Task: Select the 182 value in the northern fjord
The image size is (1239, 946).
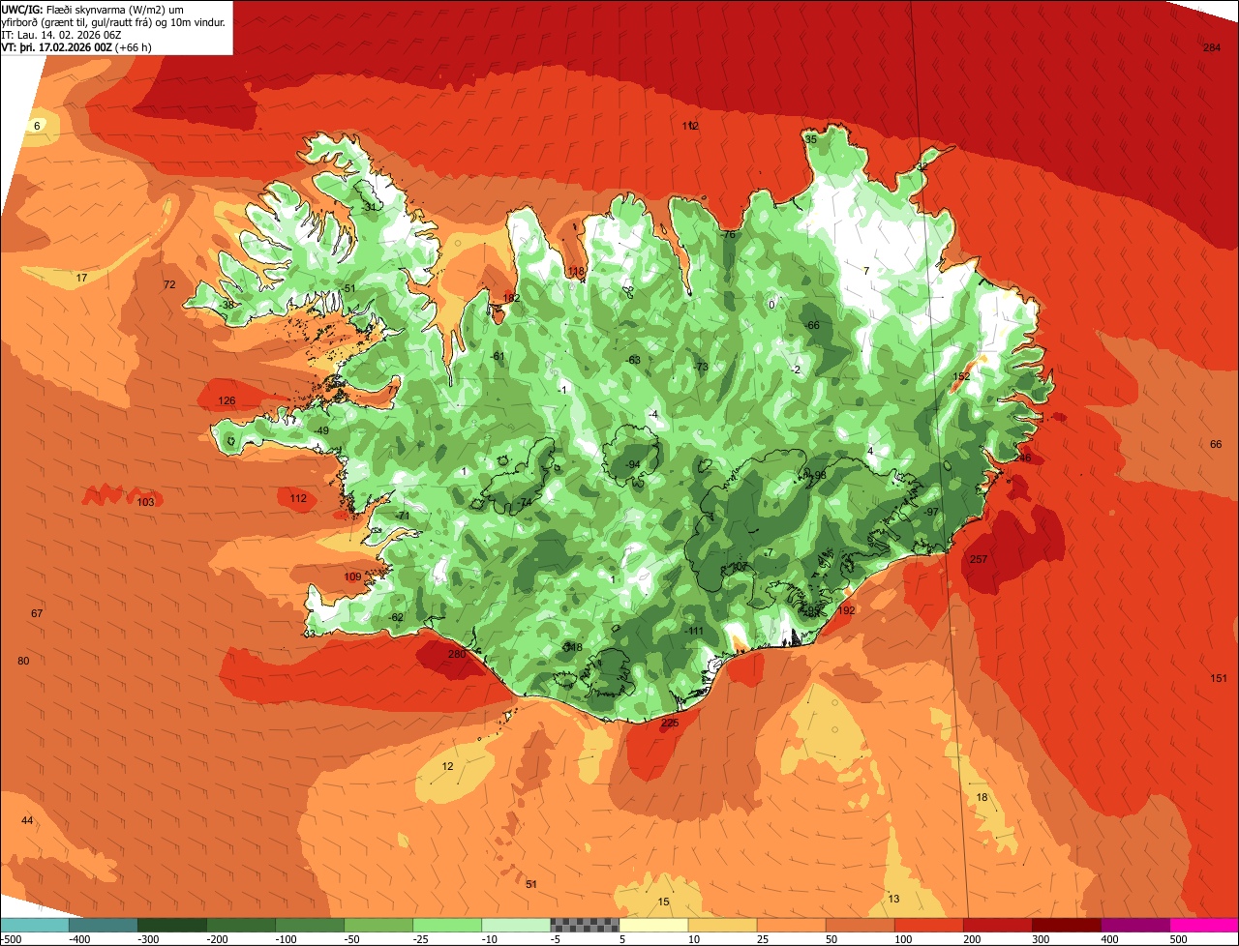Action: [x=512, y=298]
